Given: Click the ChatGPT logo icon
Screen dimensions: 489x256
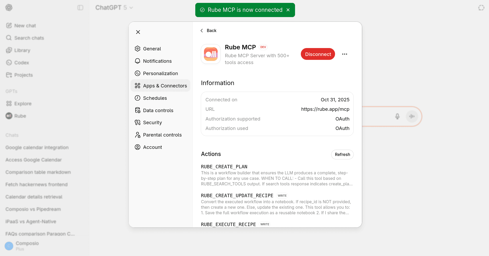Looking at the screenshot, I should (9, 8).
